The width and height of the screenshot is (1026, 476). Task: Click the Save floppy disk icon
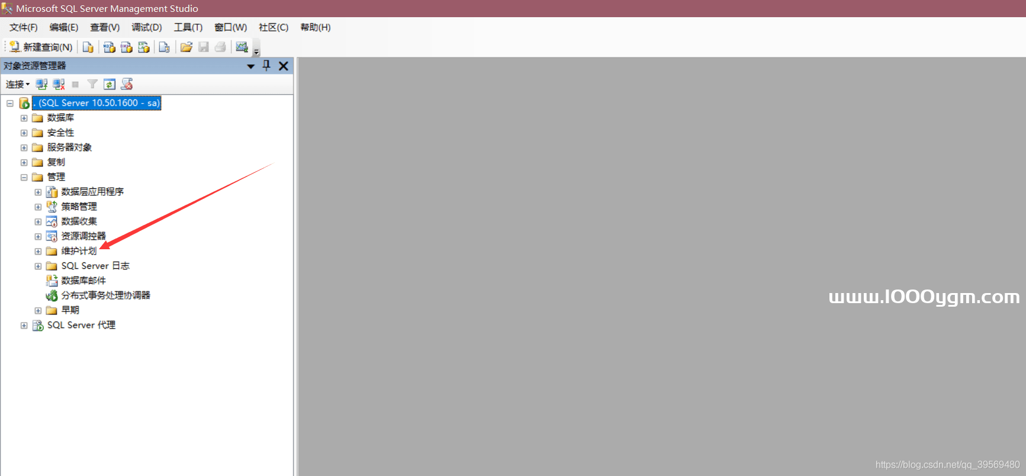click(x=203, y=47)
